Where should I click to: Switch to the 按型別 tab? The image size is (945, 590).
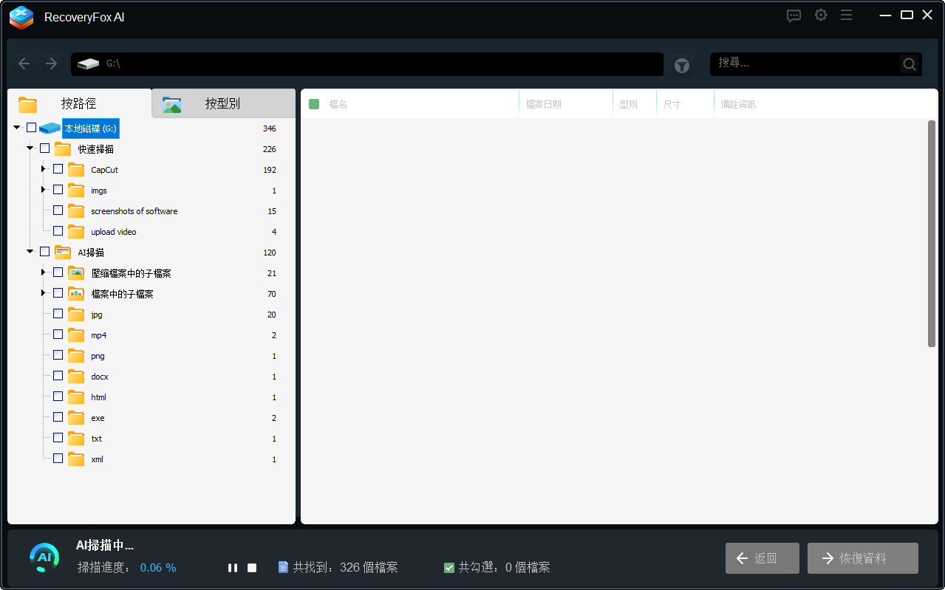pyautogui.click(x=222, y=104)
